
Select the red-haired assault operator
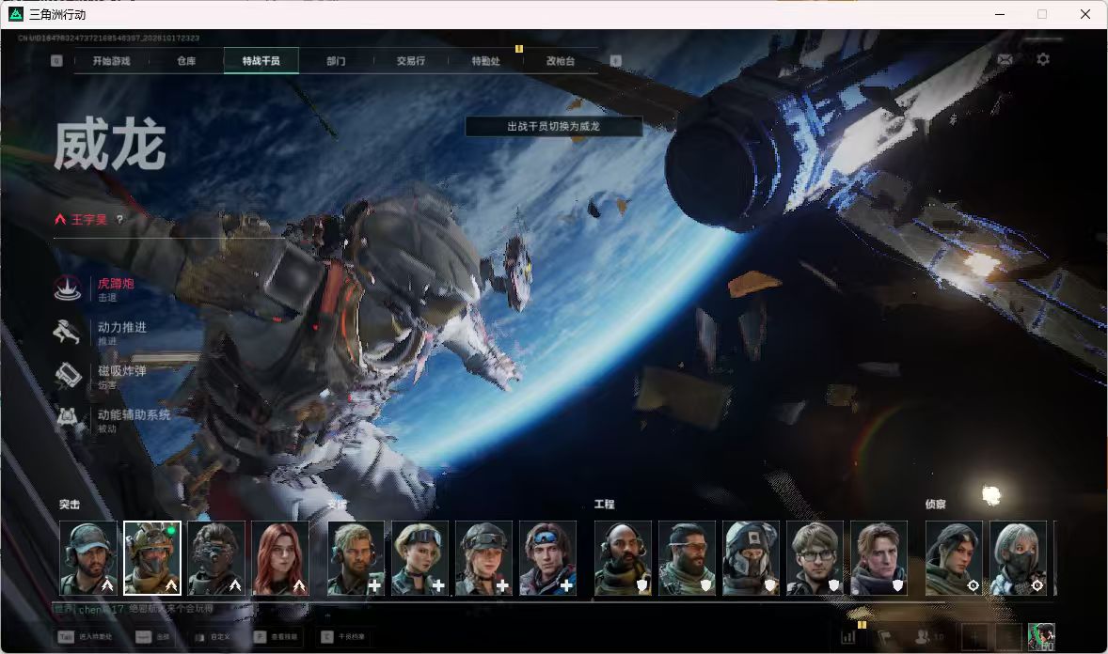coord(280,558)
